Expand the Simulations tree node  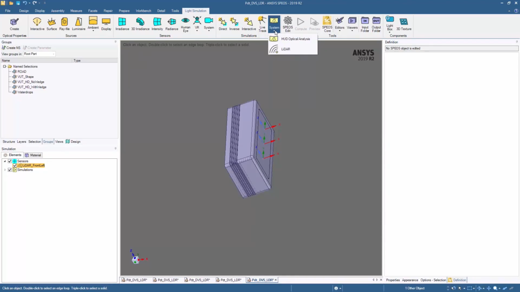5,170
